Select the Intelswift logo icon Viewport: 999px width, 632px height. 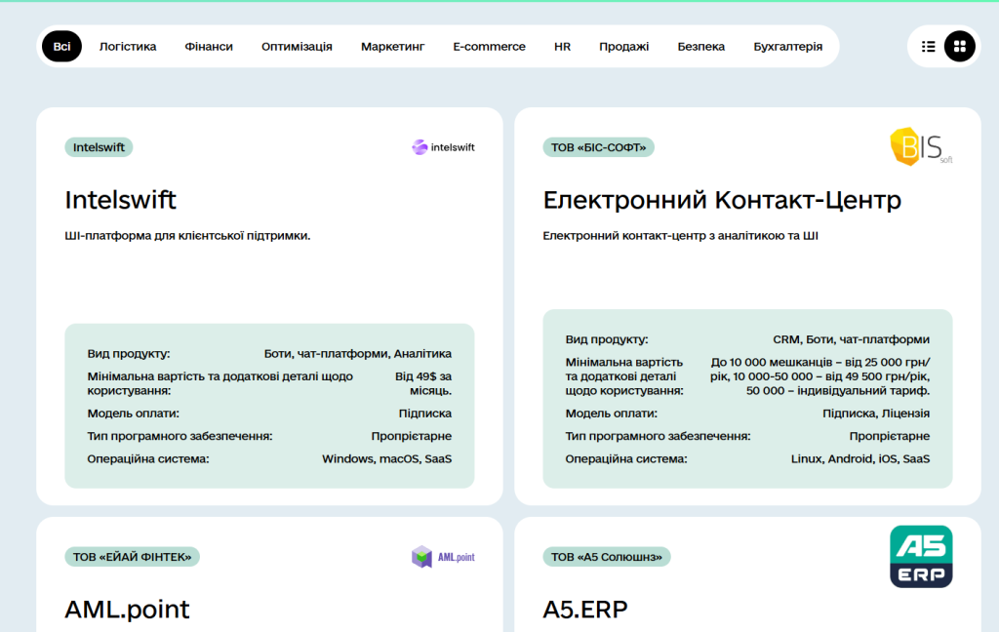pyautogui.click(x=443, y=147)
